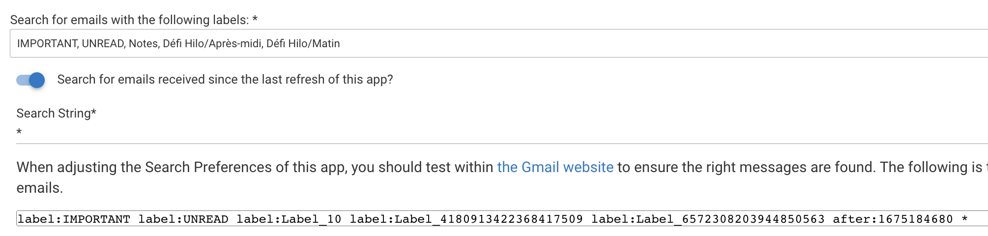The height and width of the screenshot is (236, 988).
Task: Click 'Défi Hilo/Matin' in the labels field
Action: tap(303, 44)
